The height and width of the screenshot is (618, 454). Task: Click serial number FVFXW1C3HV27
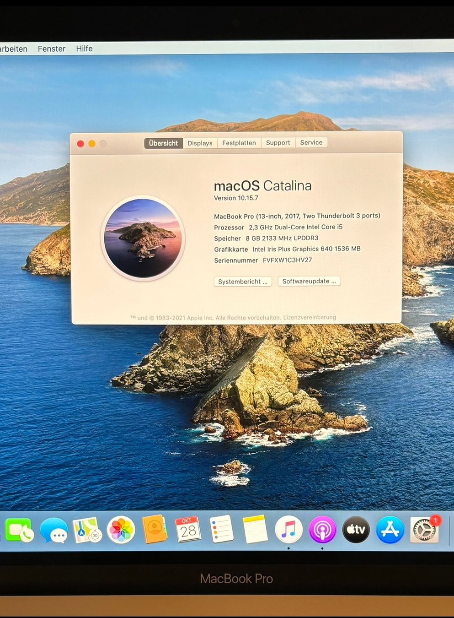click(287, 260)
